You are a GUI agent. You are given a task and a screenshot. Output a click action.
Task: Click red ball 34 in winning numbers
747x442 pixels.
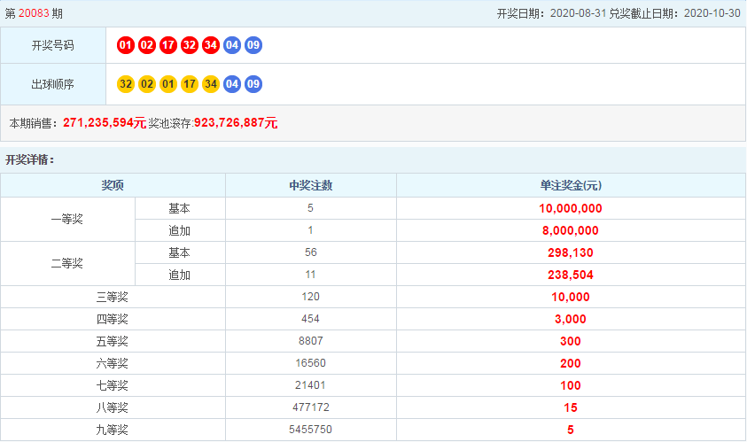point(211,45)
